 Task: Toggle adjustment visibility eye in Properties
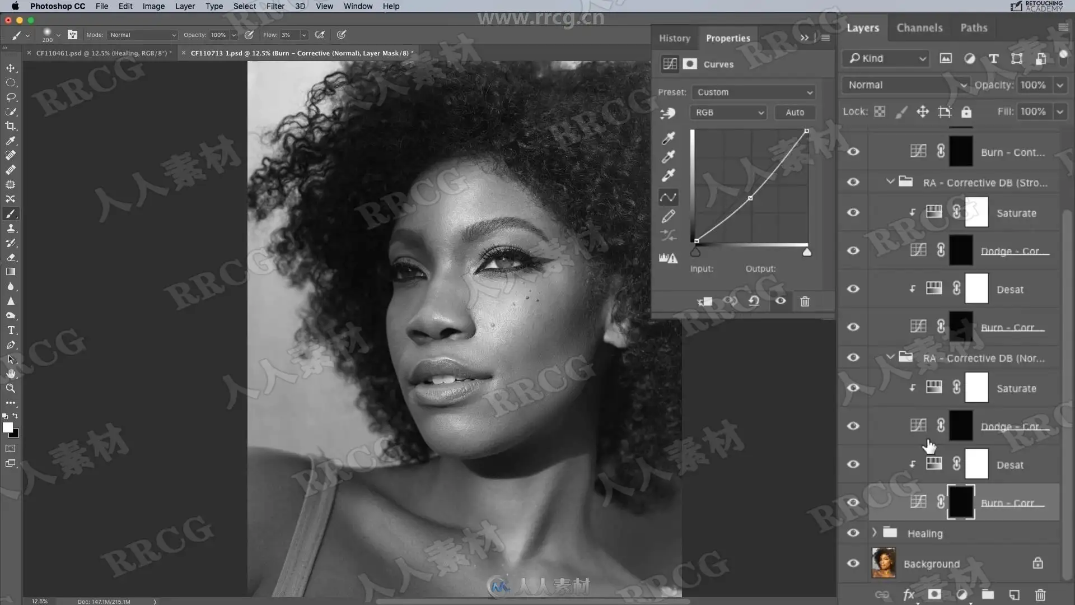pyautogui.click(x=780, y=301)
